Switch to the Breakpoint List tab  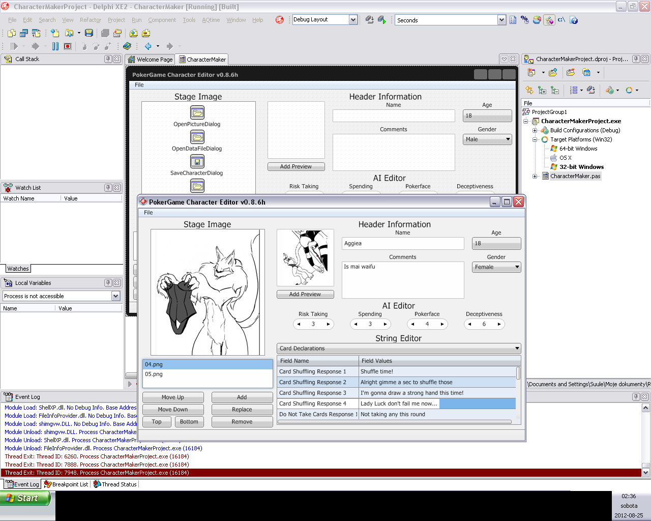tap(66, 484)
